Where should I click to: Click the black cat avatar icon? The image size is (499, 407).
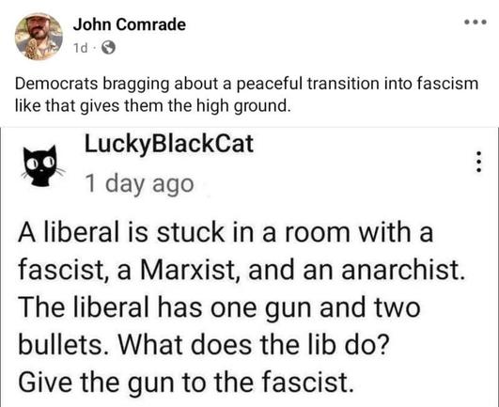tap(42, 165)
